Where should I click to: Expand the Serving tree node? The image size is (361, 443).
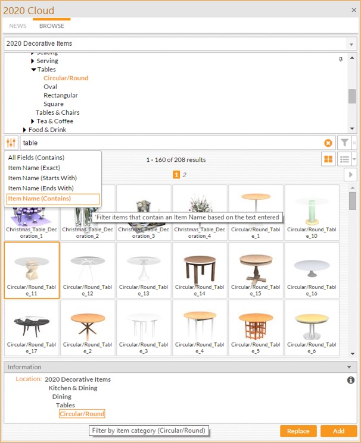[x=32, y=61]
